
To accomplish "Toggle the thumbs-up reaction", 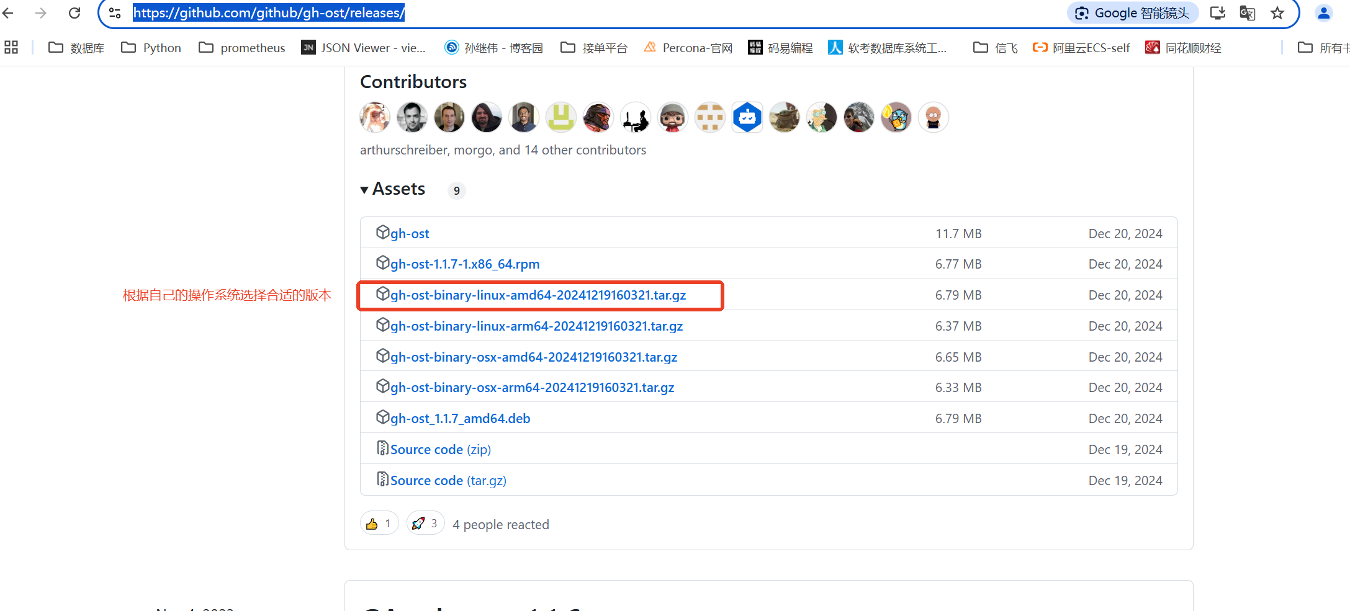I will 379,524.
